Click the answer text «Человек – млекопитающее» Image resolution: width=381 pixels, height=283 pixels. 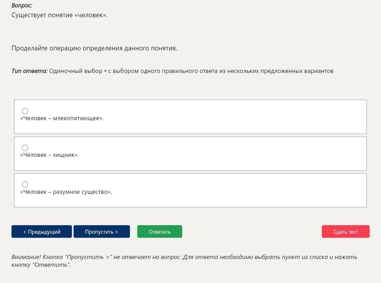62,118
